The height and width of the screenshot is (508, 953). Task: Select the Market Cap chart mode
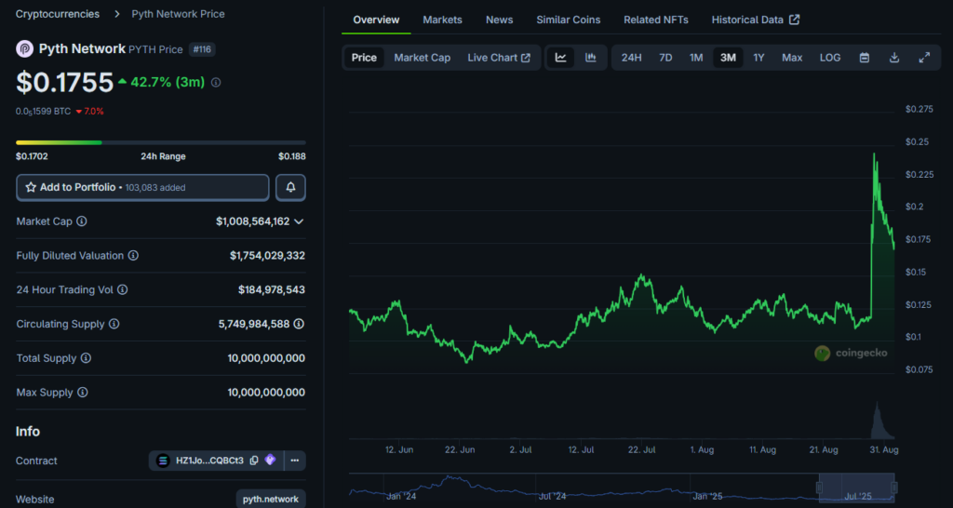click(x=423, y=58)
